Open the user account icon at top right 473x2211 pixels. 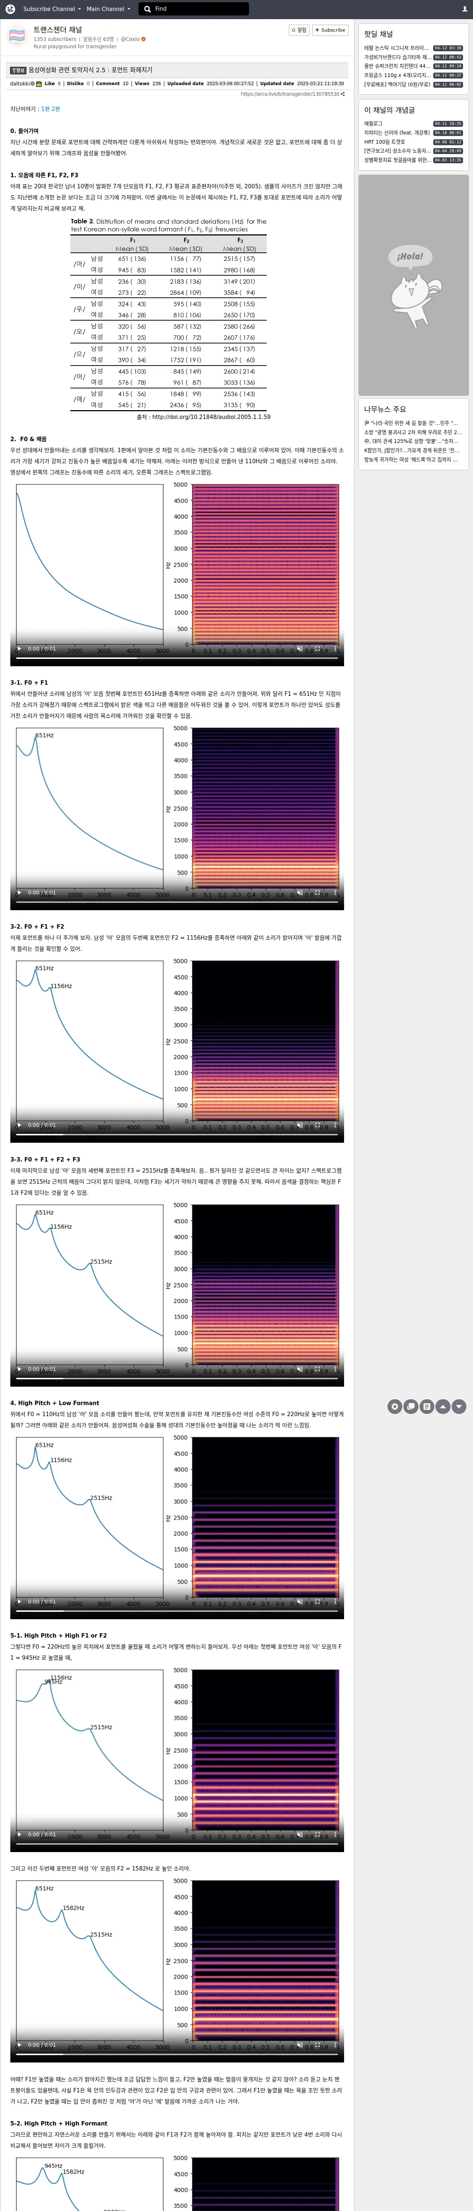pos(465,8)
